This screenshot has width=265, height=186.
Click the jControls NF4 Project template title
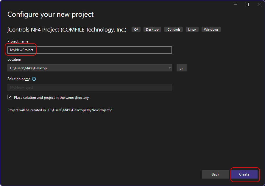[67, 29]
